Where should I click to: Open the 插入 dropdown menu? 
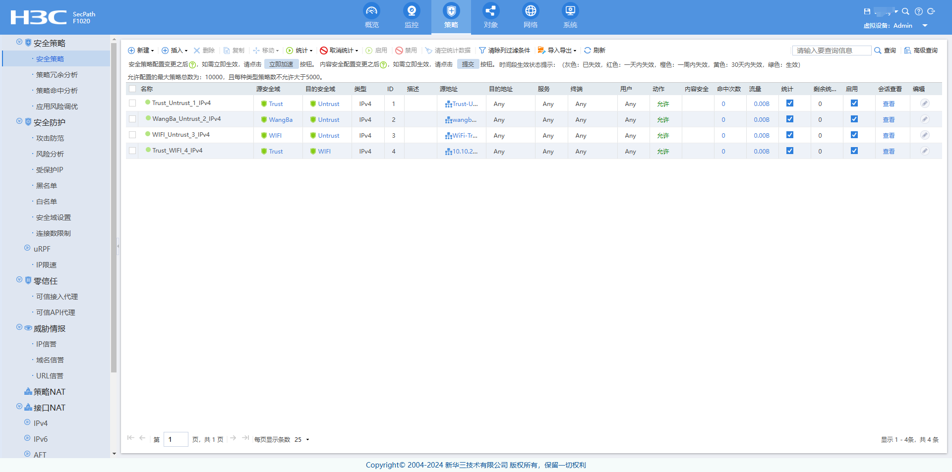[175, 51]
